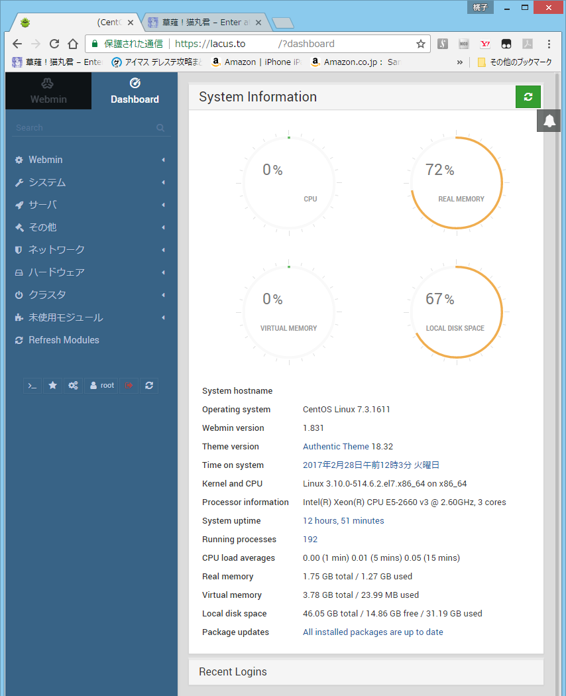Open the Authentic Theme version link
This screenshot has height=696, width=566.
pyautogui.click(x=327, y=447)
